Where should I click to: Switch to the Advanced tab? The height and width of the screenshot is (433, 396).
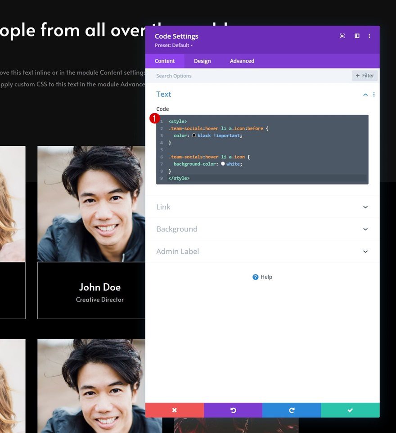[x=242, y=61]
